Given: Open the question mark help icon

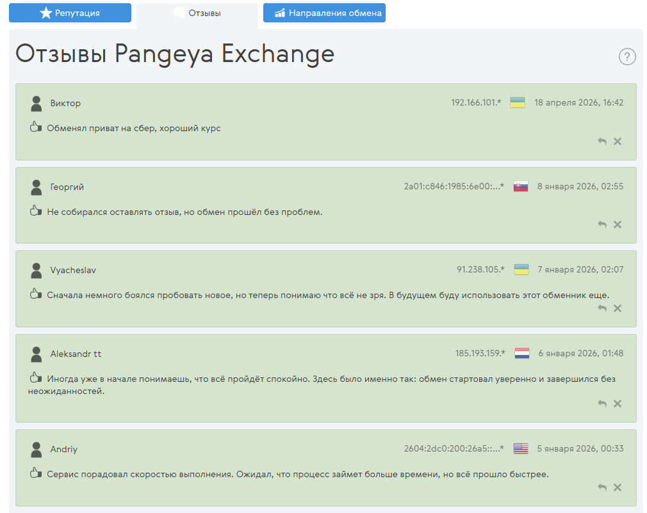Looking at the screenshot, I should (x=627, y=57).
